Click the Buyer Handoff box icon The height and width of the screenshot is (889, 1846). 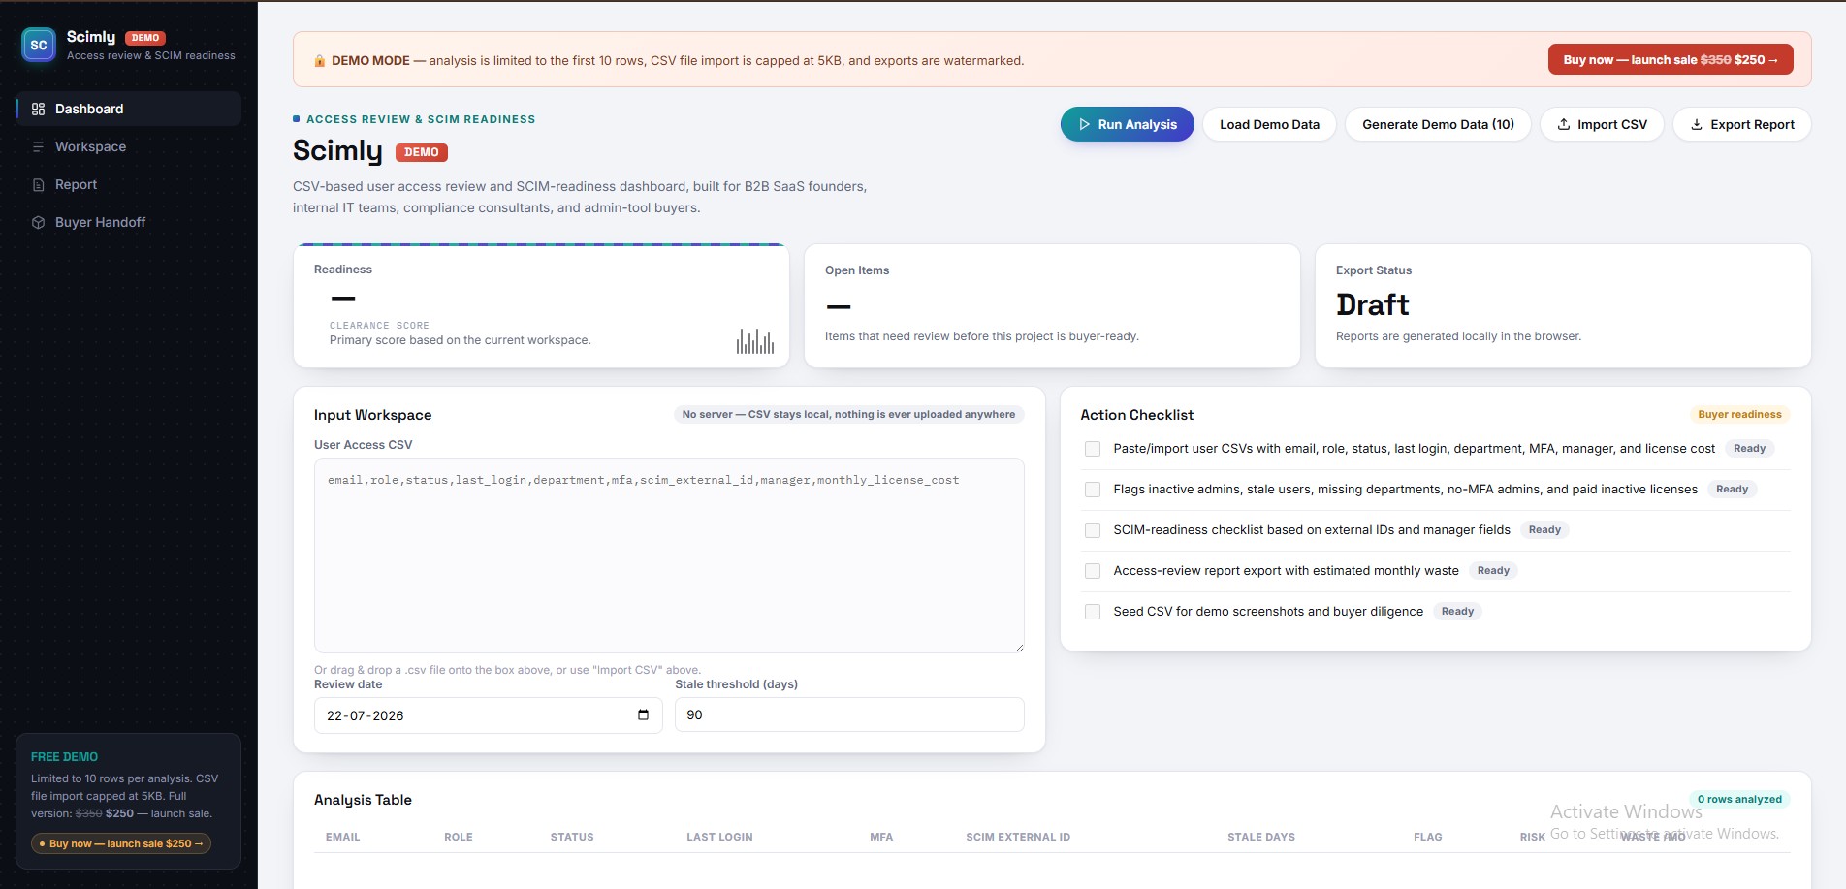click(x=39, y=223)
